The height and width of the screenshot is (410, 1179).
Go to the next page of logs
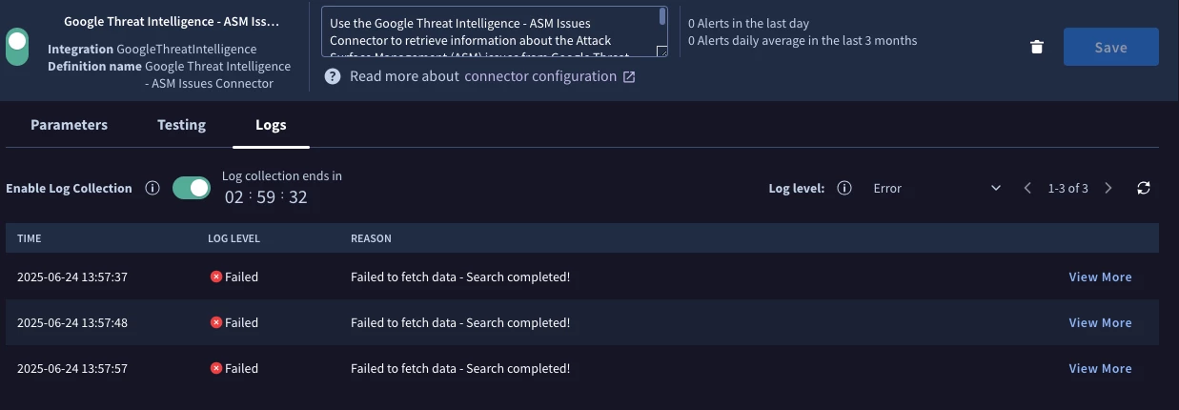[x=1108, y=188]
